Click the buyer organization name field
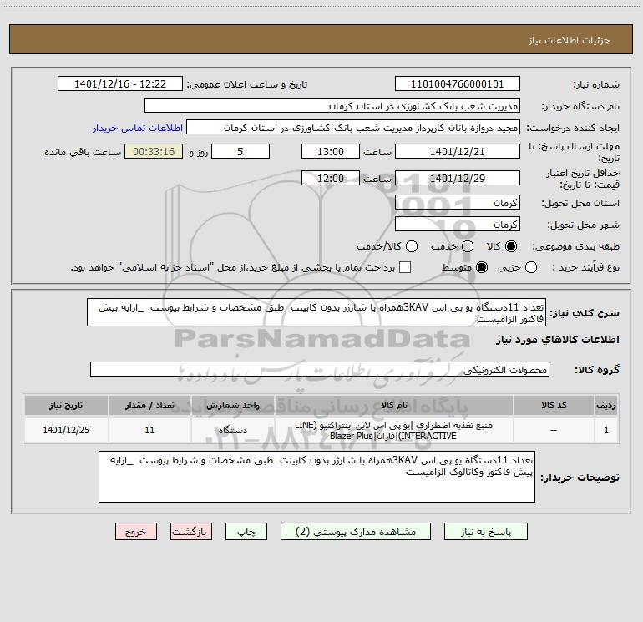Image resolution: width=643 pixels, height=622 pixels. click(332, 106)
